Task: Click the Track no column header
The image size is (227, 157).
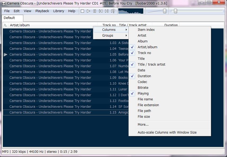Action: click(x=107, y=25)
